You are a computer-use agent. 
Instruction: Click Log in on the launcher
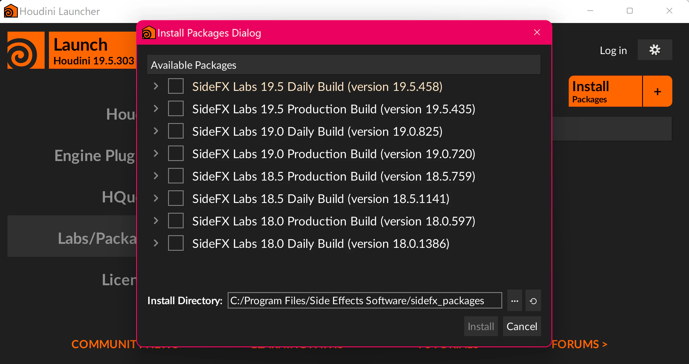(x=613, y=50)
